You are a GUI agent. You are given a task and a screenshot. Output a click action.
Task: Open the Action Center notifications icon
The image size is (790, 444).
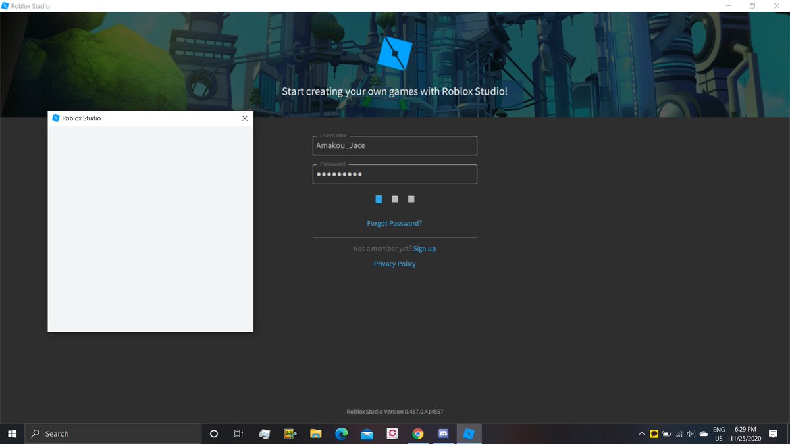[774, 434]
